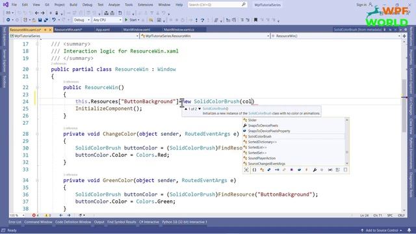
Task: Click the Navigate Forward arrow icon
Action: click(42, 13)
